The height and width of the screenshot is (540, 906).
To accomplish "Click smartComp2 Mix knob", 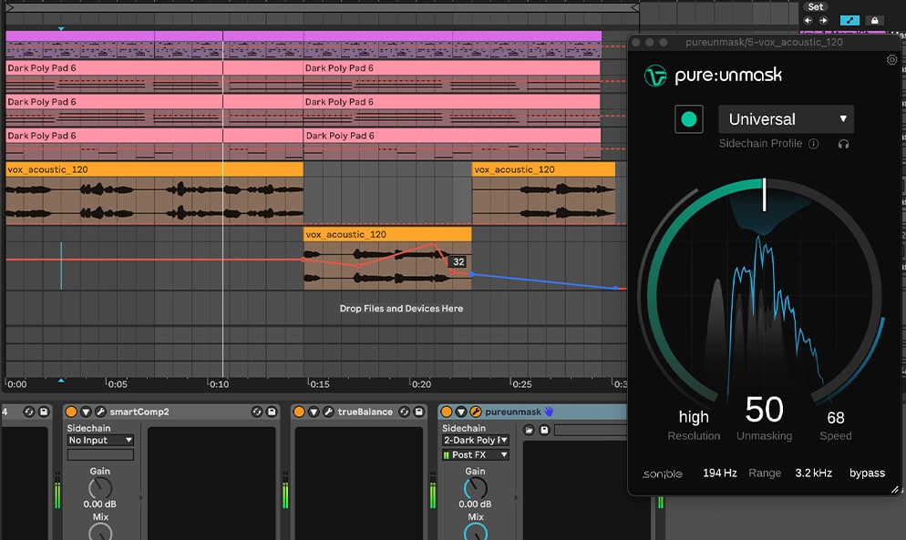I will pos(100,533).
